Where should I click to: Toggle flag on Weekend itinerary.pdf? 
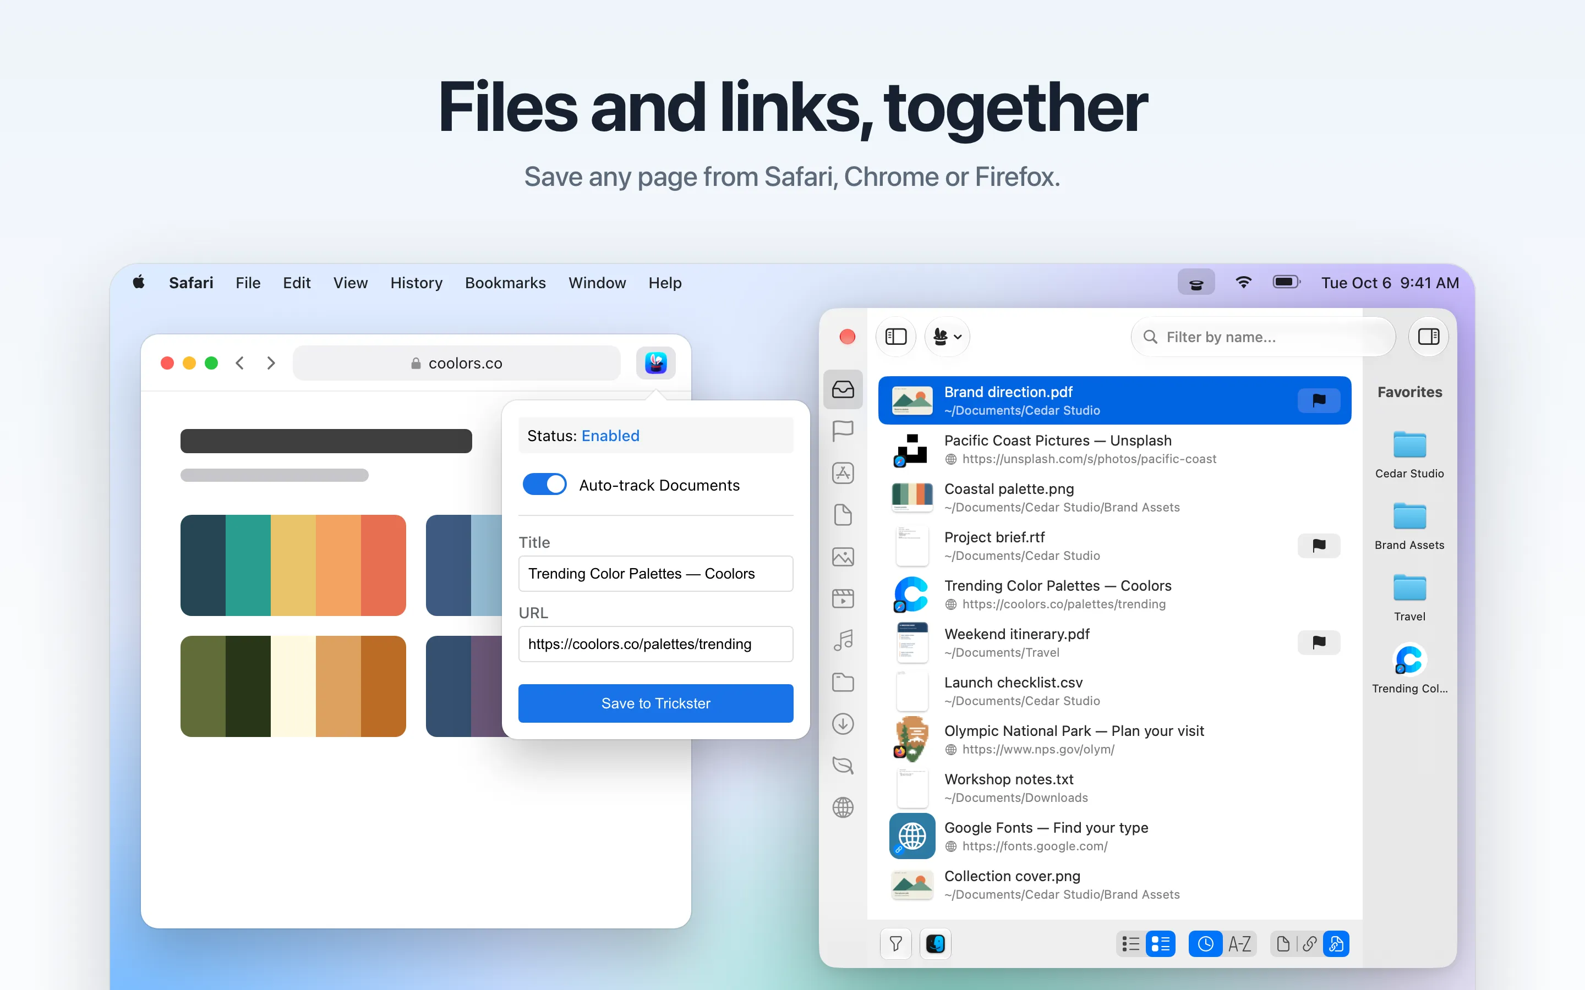[x=1319, y=642]
